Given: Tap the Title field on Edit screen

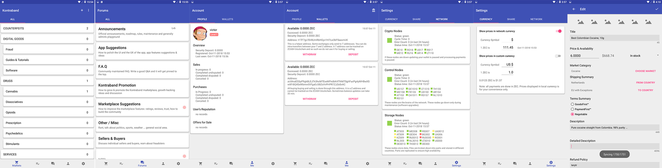Looking at the screenshot, I should click(x=614, y=38).
